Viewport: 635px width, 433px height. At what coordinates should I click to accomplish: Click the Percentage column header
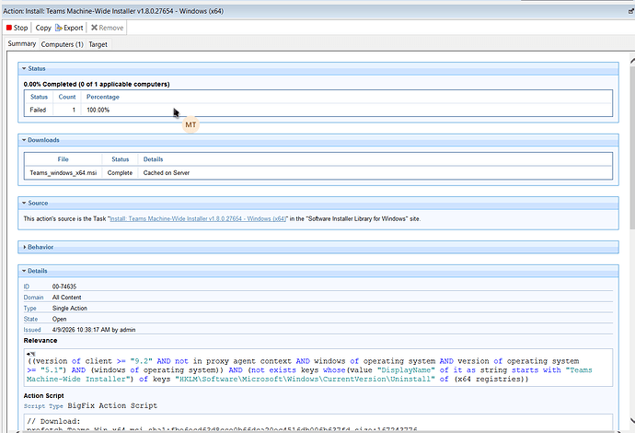point(103,97)
